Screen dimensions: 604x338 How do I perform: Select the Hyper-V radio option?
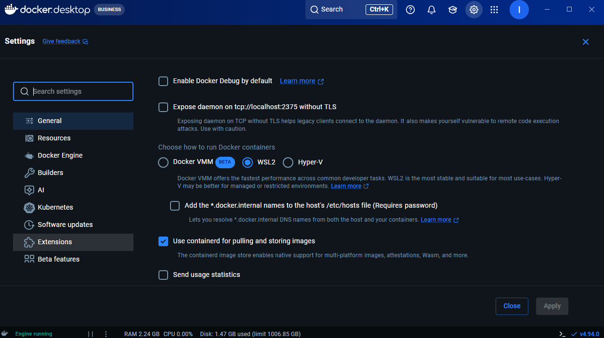point(288,163)
